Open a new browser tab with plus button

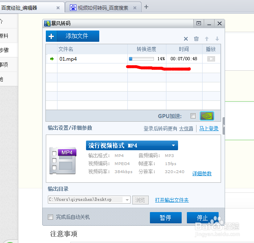click(146, 7)
